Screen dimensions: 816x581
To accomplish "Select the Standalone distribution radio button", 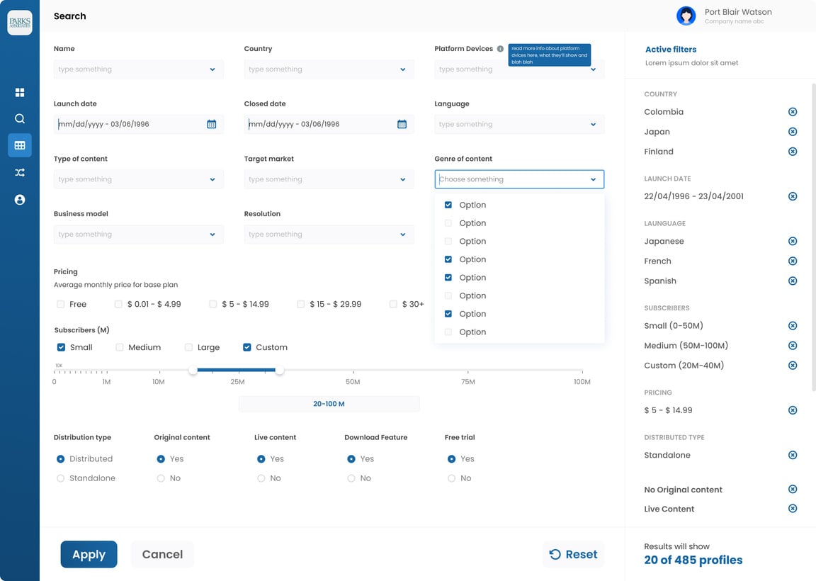I will pos(60,478).
